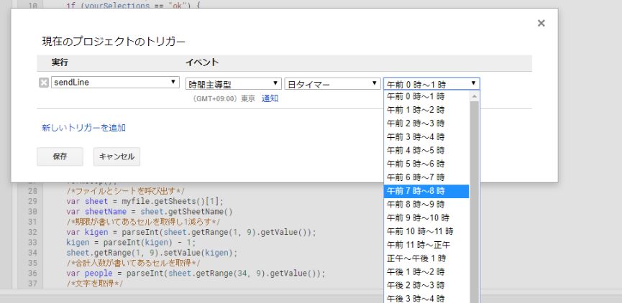Open the 日タイマー timer type dropdown
This screenshot has height=303, width=622.
coord(331,84)
